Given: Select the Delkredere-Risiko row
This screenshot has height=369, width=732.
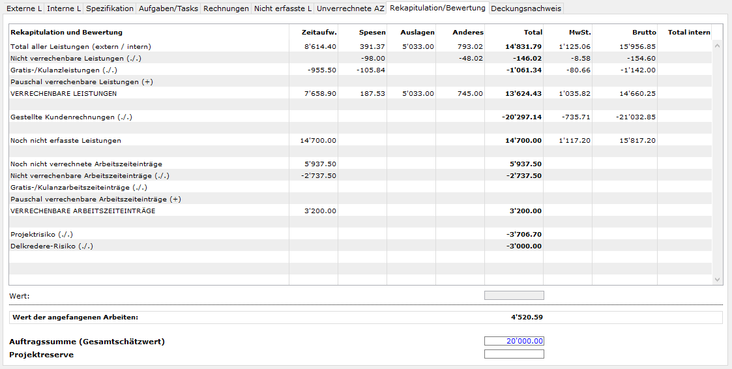Looking at the screenshot, I should click(x=52, y=246).
